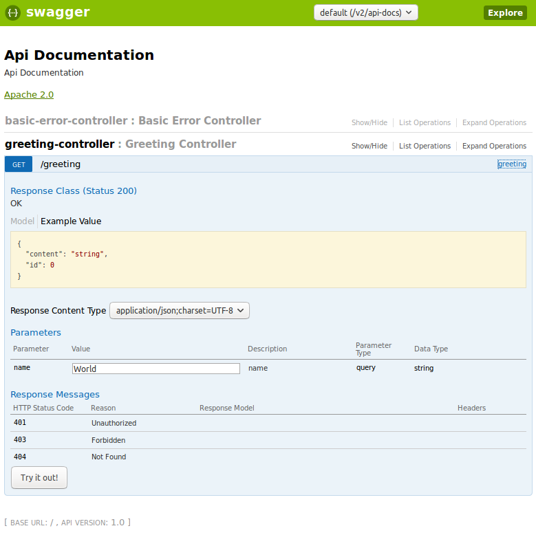Collapse the greeting-controller section heading

tap(60, 144)
